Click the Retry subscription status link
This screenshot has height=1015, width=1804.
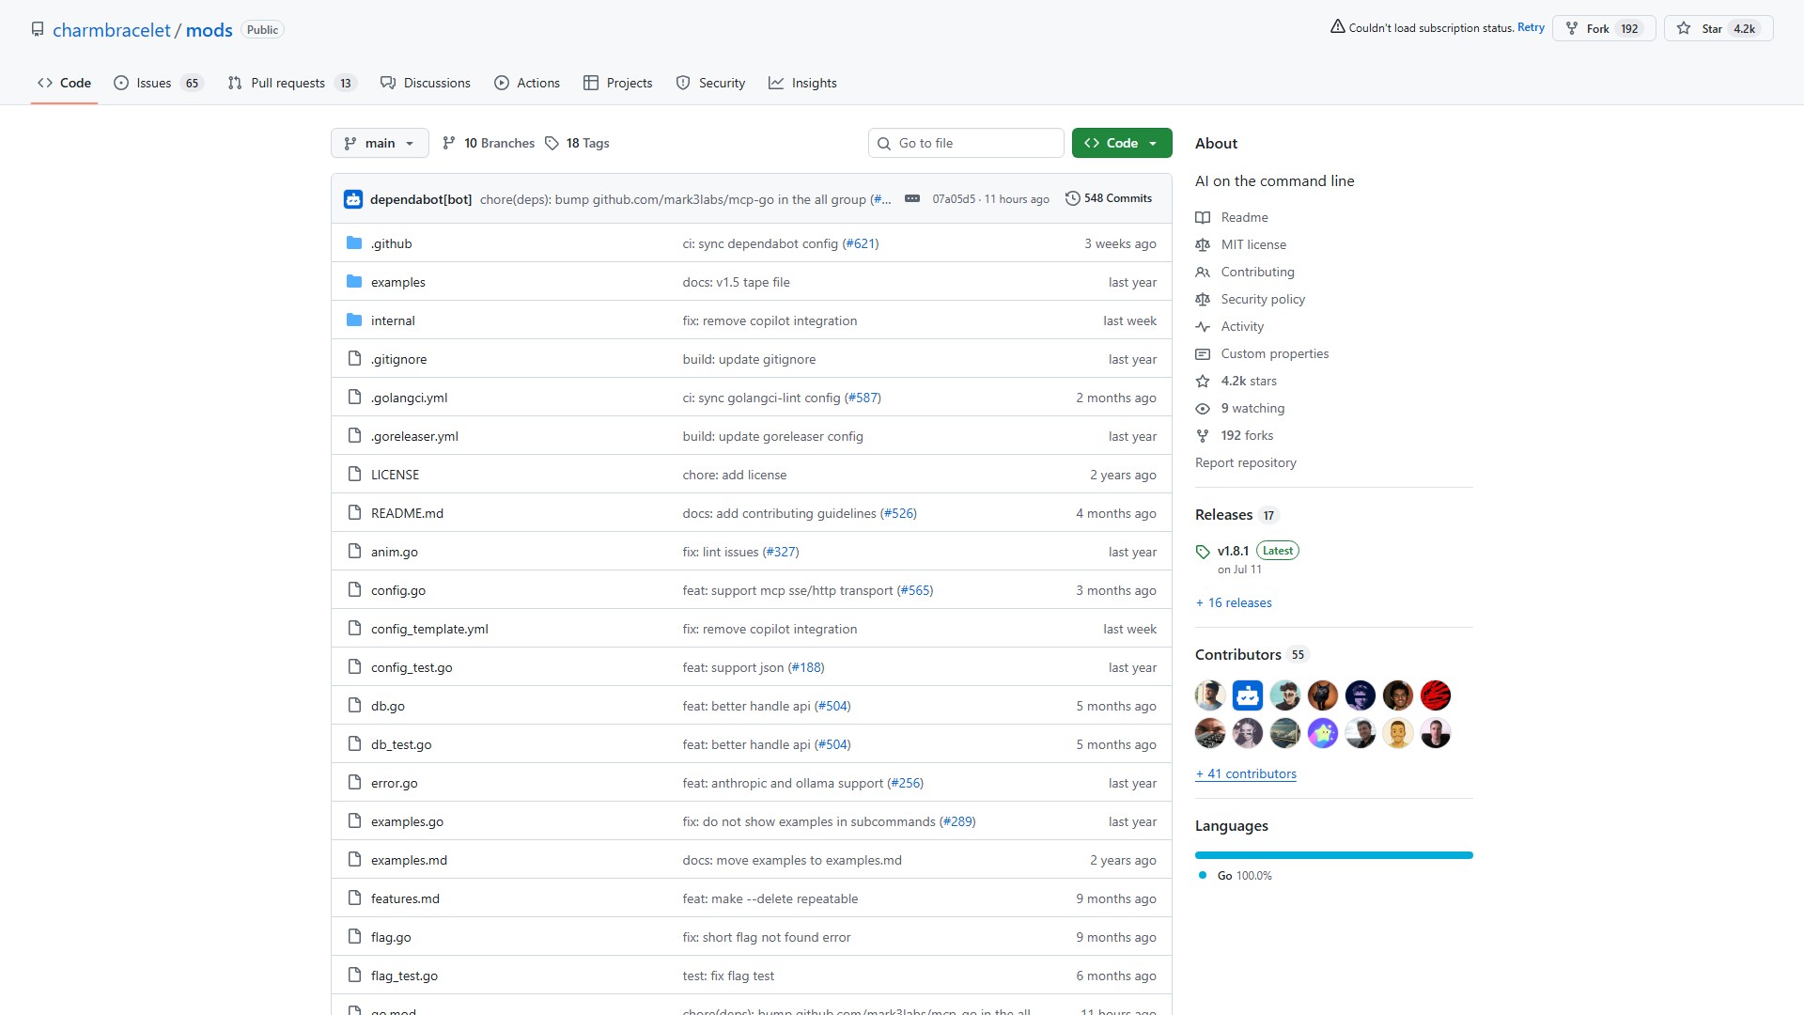coord(1531,27)
